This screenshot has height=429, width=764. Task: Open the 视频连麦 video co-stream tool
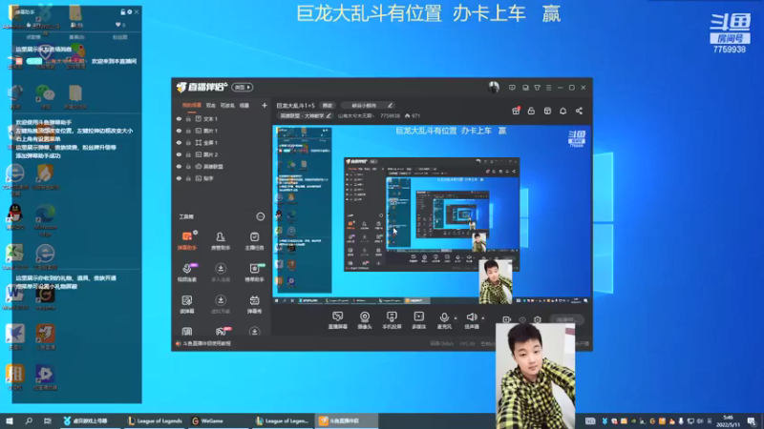pyautogui.click(x=187, y=273)
